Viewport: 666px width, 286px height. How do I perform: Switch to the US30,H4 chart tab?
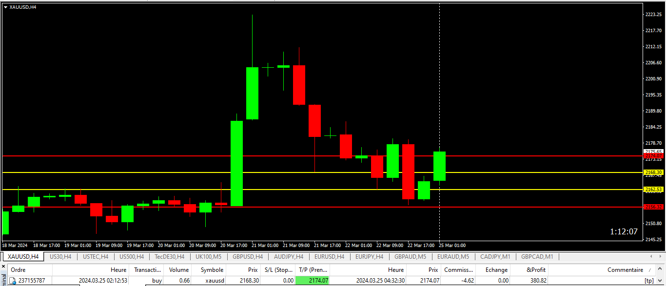coord(60,257)
